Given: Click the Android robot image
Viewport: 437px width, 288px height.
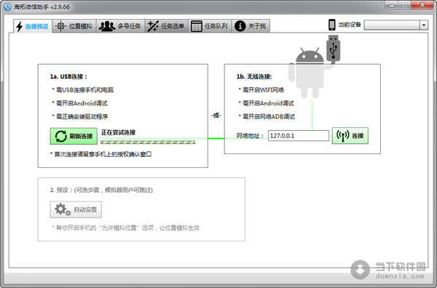Looking at the screenshot, I should coord(310,72).
